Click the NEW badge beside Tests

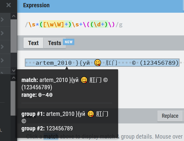click(69, 42)
